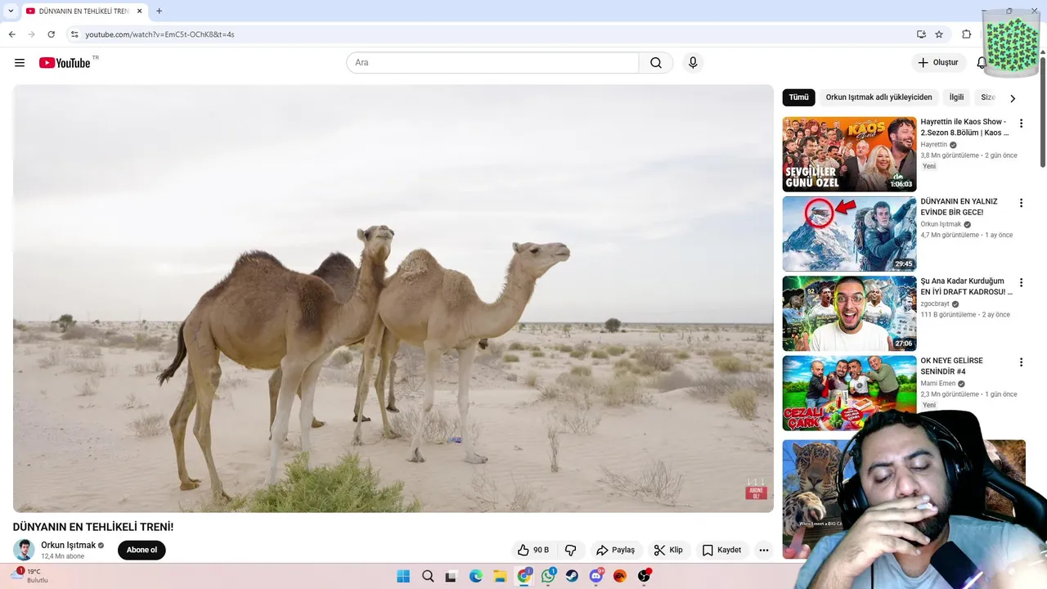Open Cezalı Çark video thumbnail
Image resolution: width=1047 pixels, height=589 pixels.
click(849, 393)
